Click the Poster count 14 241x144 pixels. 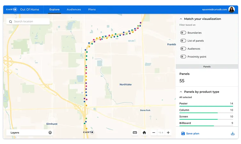pyautogui.click(x=232, y=103)
